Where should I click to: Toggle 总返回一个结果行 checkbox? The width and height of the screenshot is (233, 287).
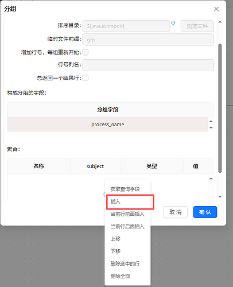(x=86, y=78)
